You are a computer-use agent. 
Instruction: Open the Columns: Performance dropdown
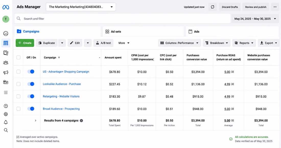point(179,43)
